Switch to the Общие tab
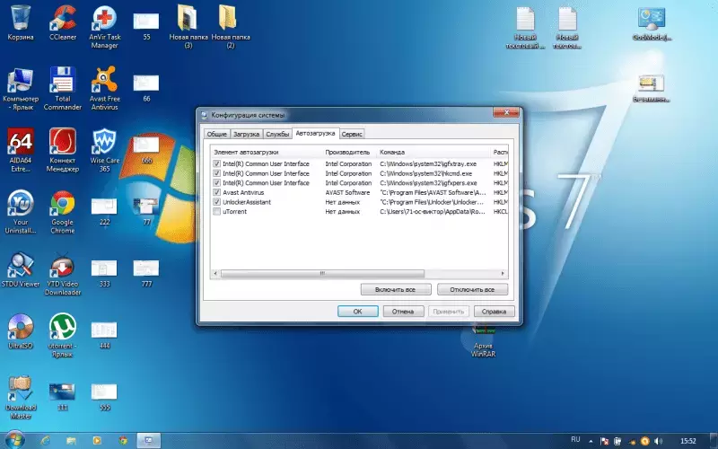Image resolution: width=718 pixels, height=449 pixels. (x=216, y=134)
